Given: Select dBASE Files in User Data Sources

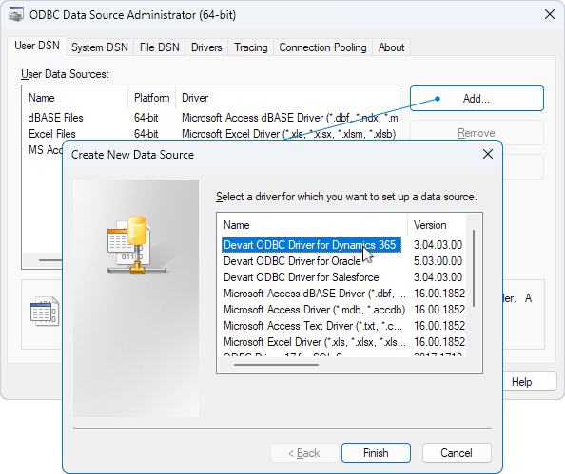Looking at the screenshot, I should pos(55,118).
